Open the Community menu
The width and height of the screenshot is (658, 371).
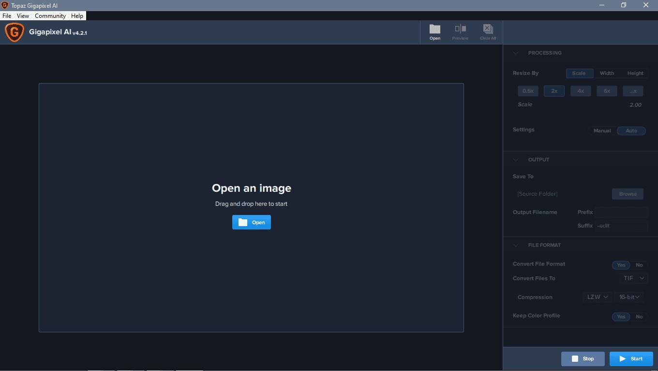tap(50, 16)
